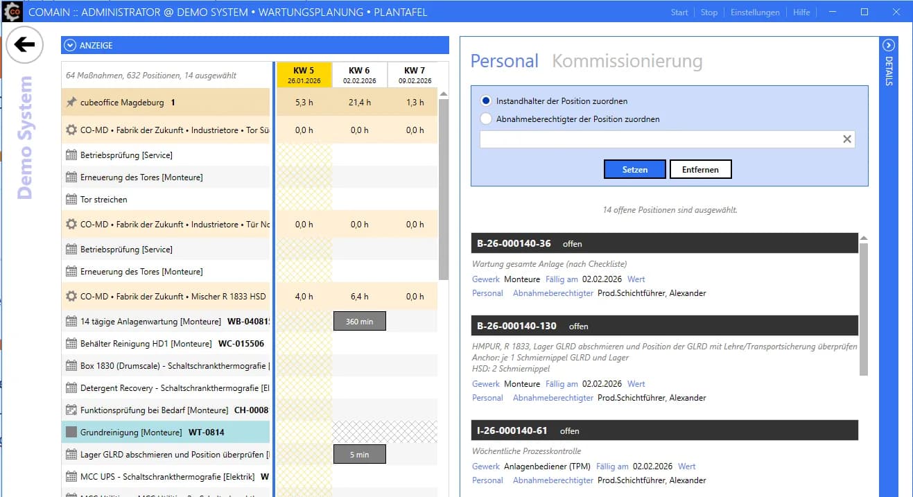
Task: Click gear icon of Industrietore Tor Süd row
Action: [x=71, y=130]
